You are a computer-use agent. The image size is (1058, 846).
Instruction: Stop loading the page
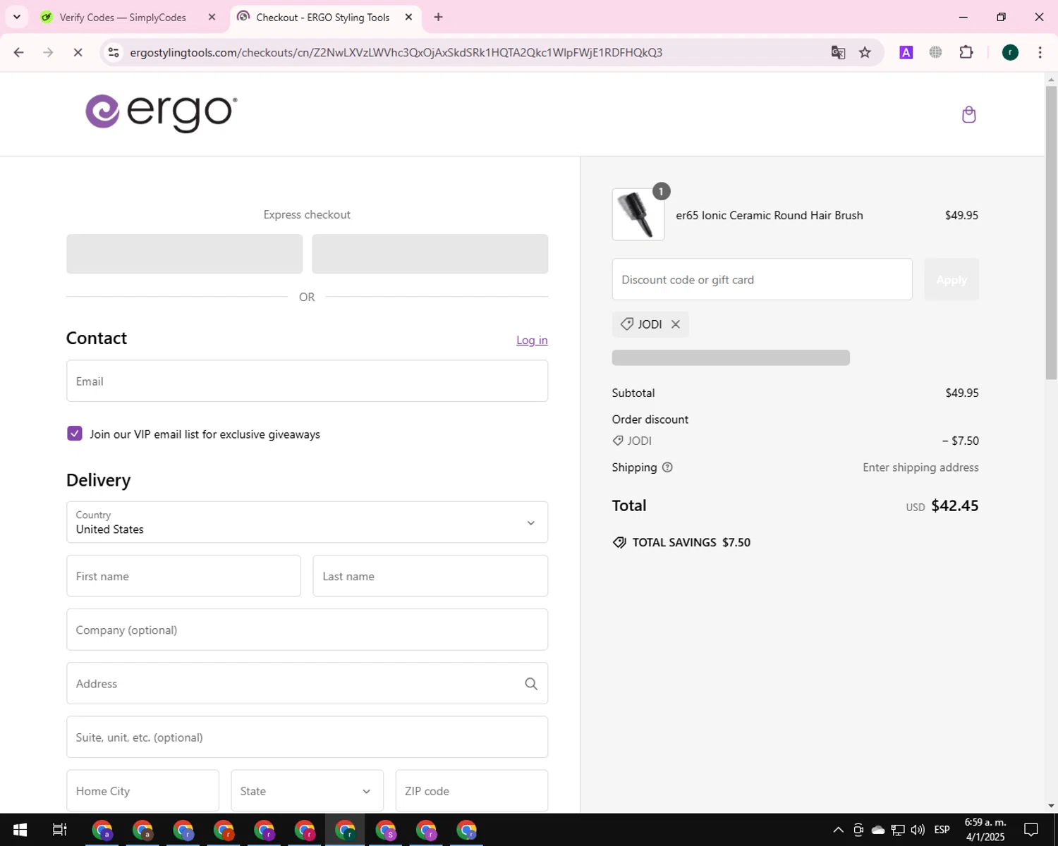pyautogui.click(x=78, y=52)
